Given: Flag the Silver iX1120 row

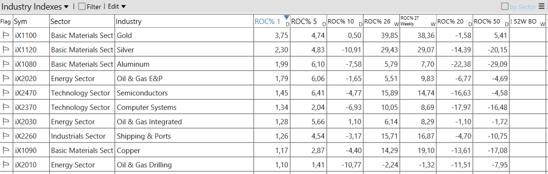Looking at the screenshot, I should [6, 50].
